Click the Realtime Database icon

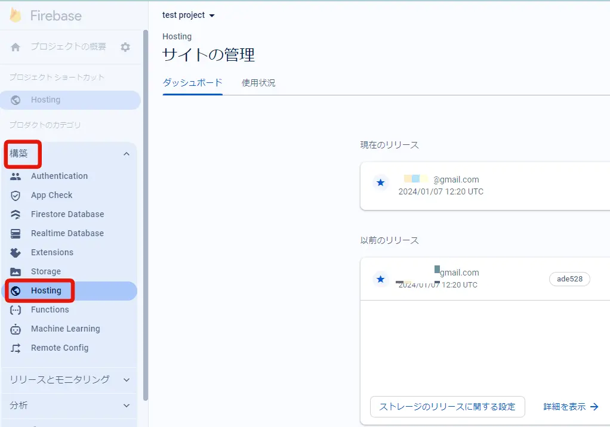coord(16,233)
